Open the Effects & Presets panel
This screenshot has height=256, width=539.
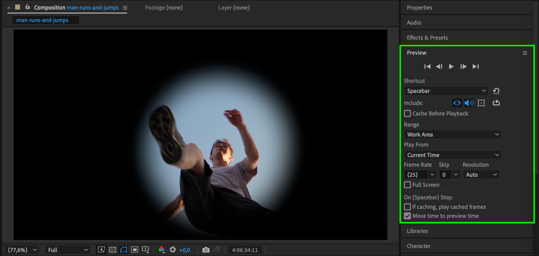coord(427,38)
